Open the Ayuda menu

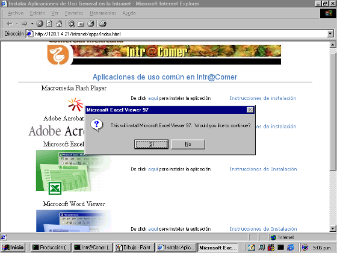(129, 13)
